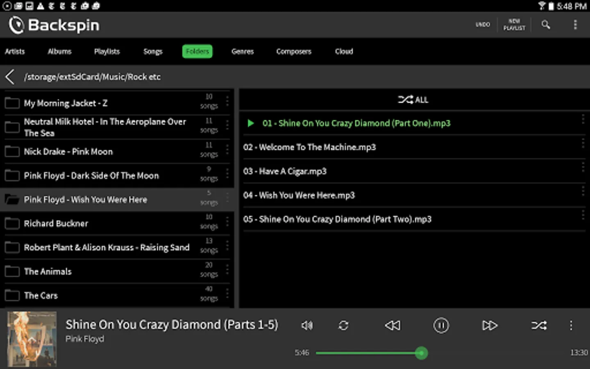The width and height of the screenshot is (590, 369).
Task: Tap the 5:48 PM status bar clock
Action: pyautogui.click(x=572, y=6)
